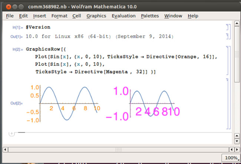Open the Evaluation menu

(123, 16)
